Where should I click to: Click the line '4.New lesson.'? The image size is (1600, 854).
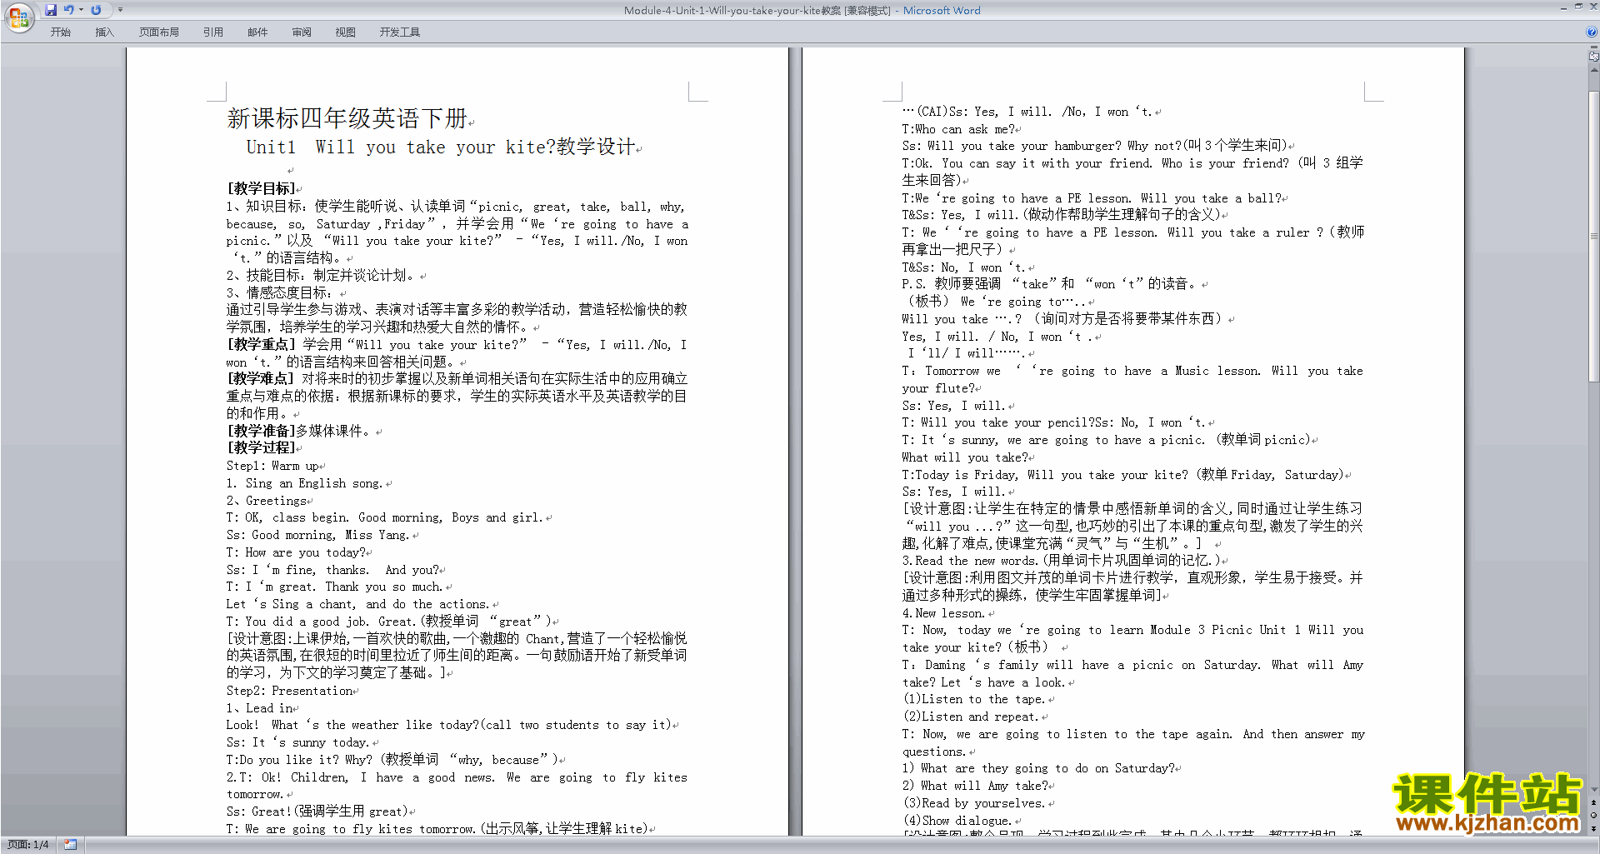click(943, 613)
